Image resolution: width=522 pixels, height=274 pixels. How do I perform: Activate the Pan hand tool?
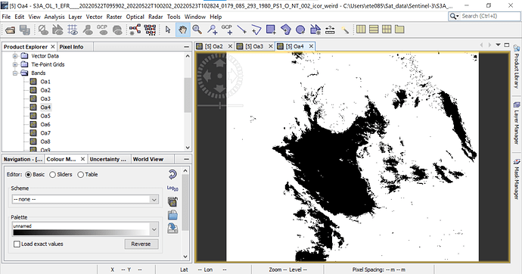click(182, 30)
